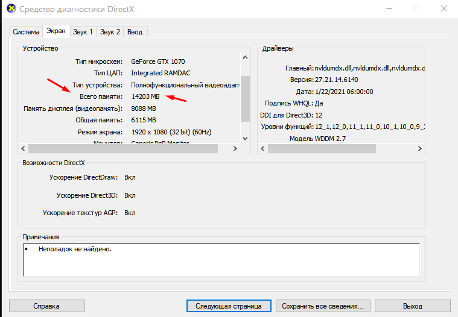Click the Ускорение Direct3D Вкл value
The width and height of the screenshot is (458, 317).
point(130,195)
